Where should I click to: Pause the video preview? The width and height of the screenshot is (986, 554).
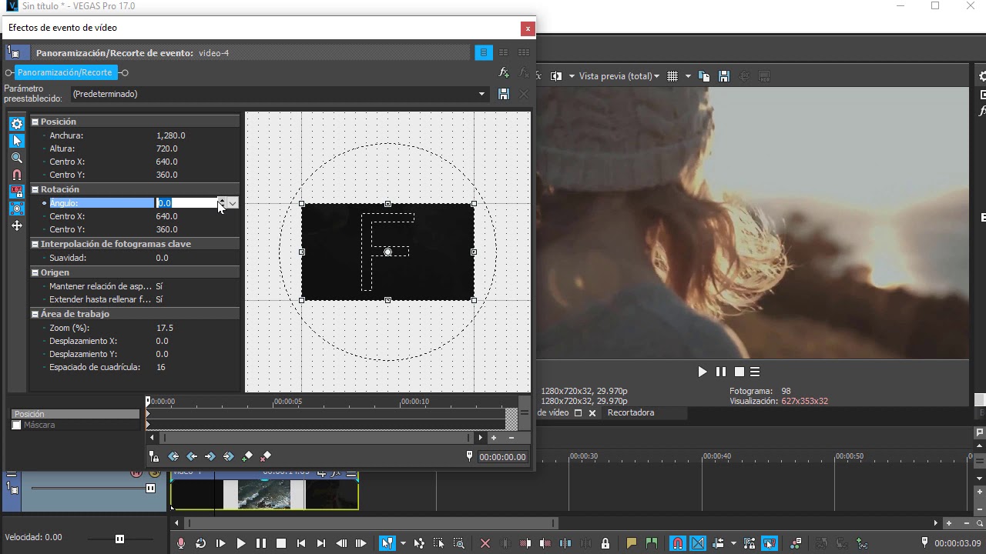click(721, 372)
